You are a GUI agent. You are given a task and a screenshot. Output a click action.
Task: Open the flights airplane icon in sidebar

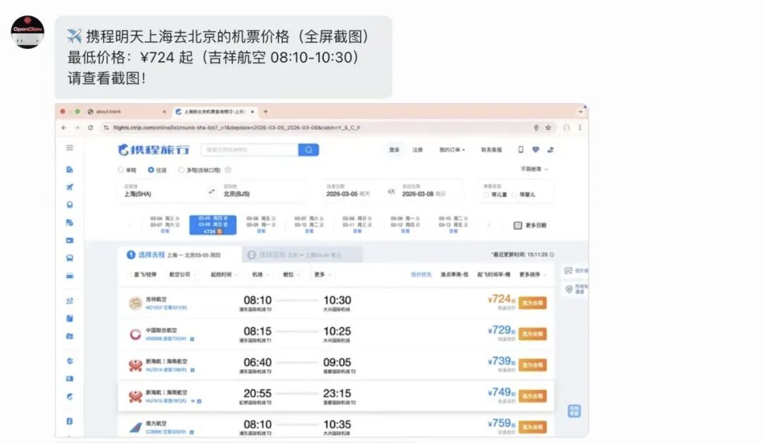(69, 187)
